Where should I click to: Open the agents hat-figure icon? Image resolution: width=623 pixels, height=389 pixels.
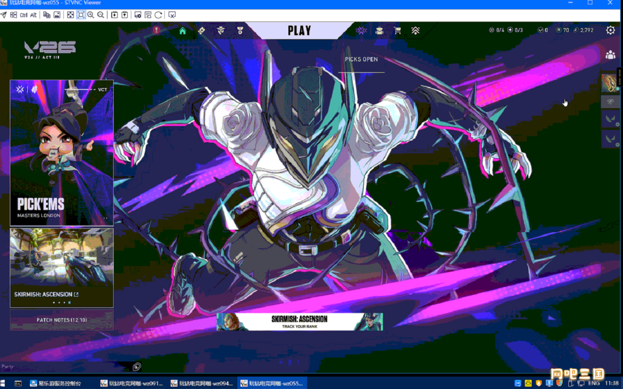click(x=220, y=30)
